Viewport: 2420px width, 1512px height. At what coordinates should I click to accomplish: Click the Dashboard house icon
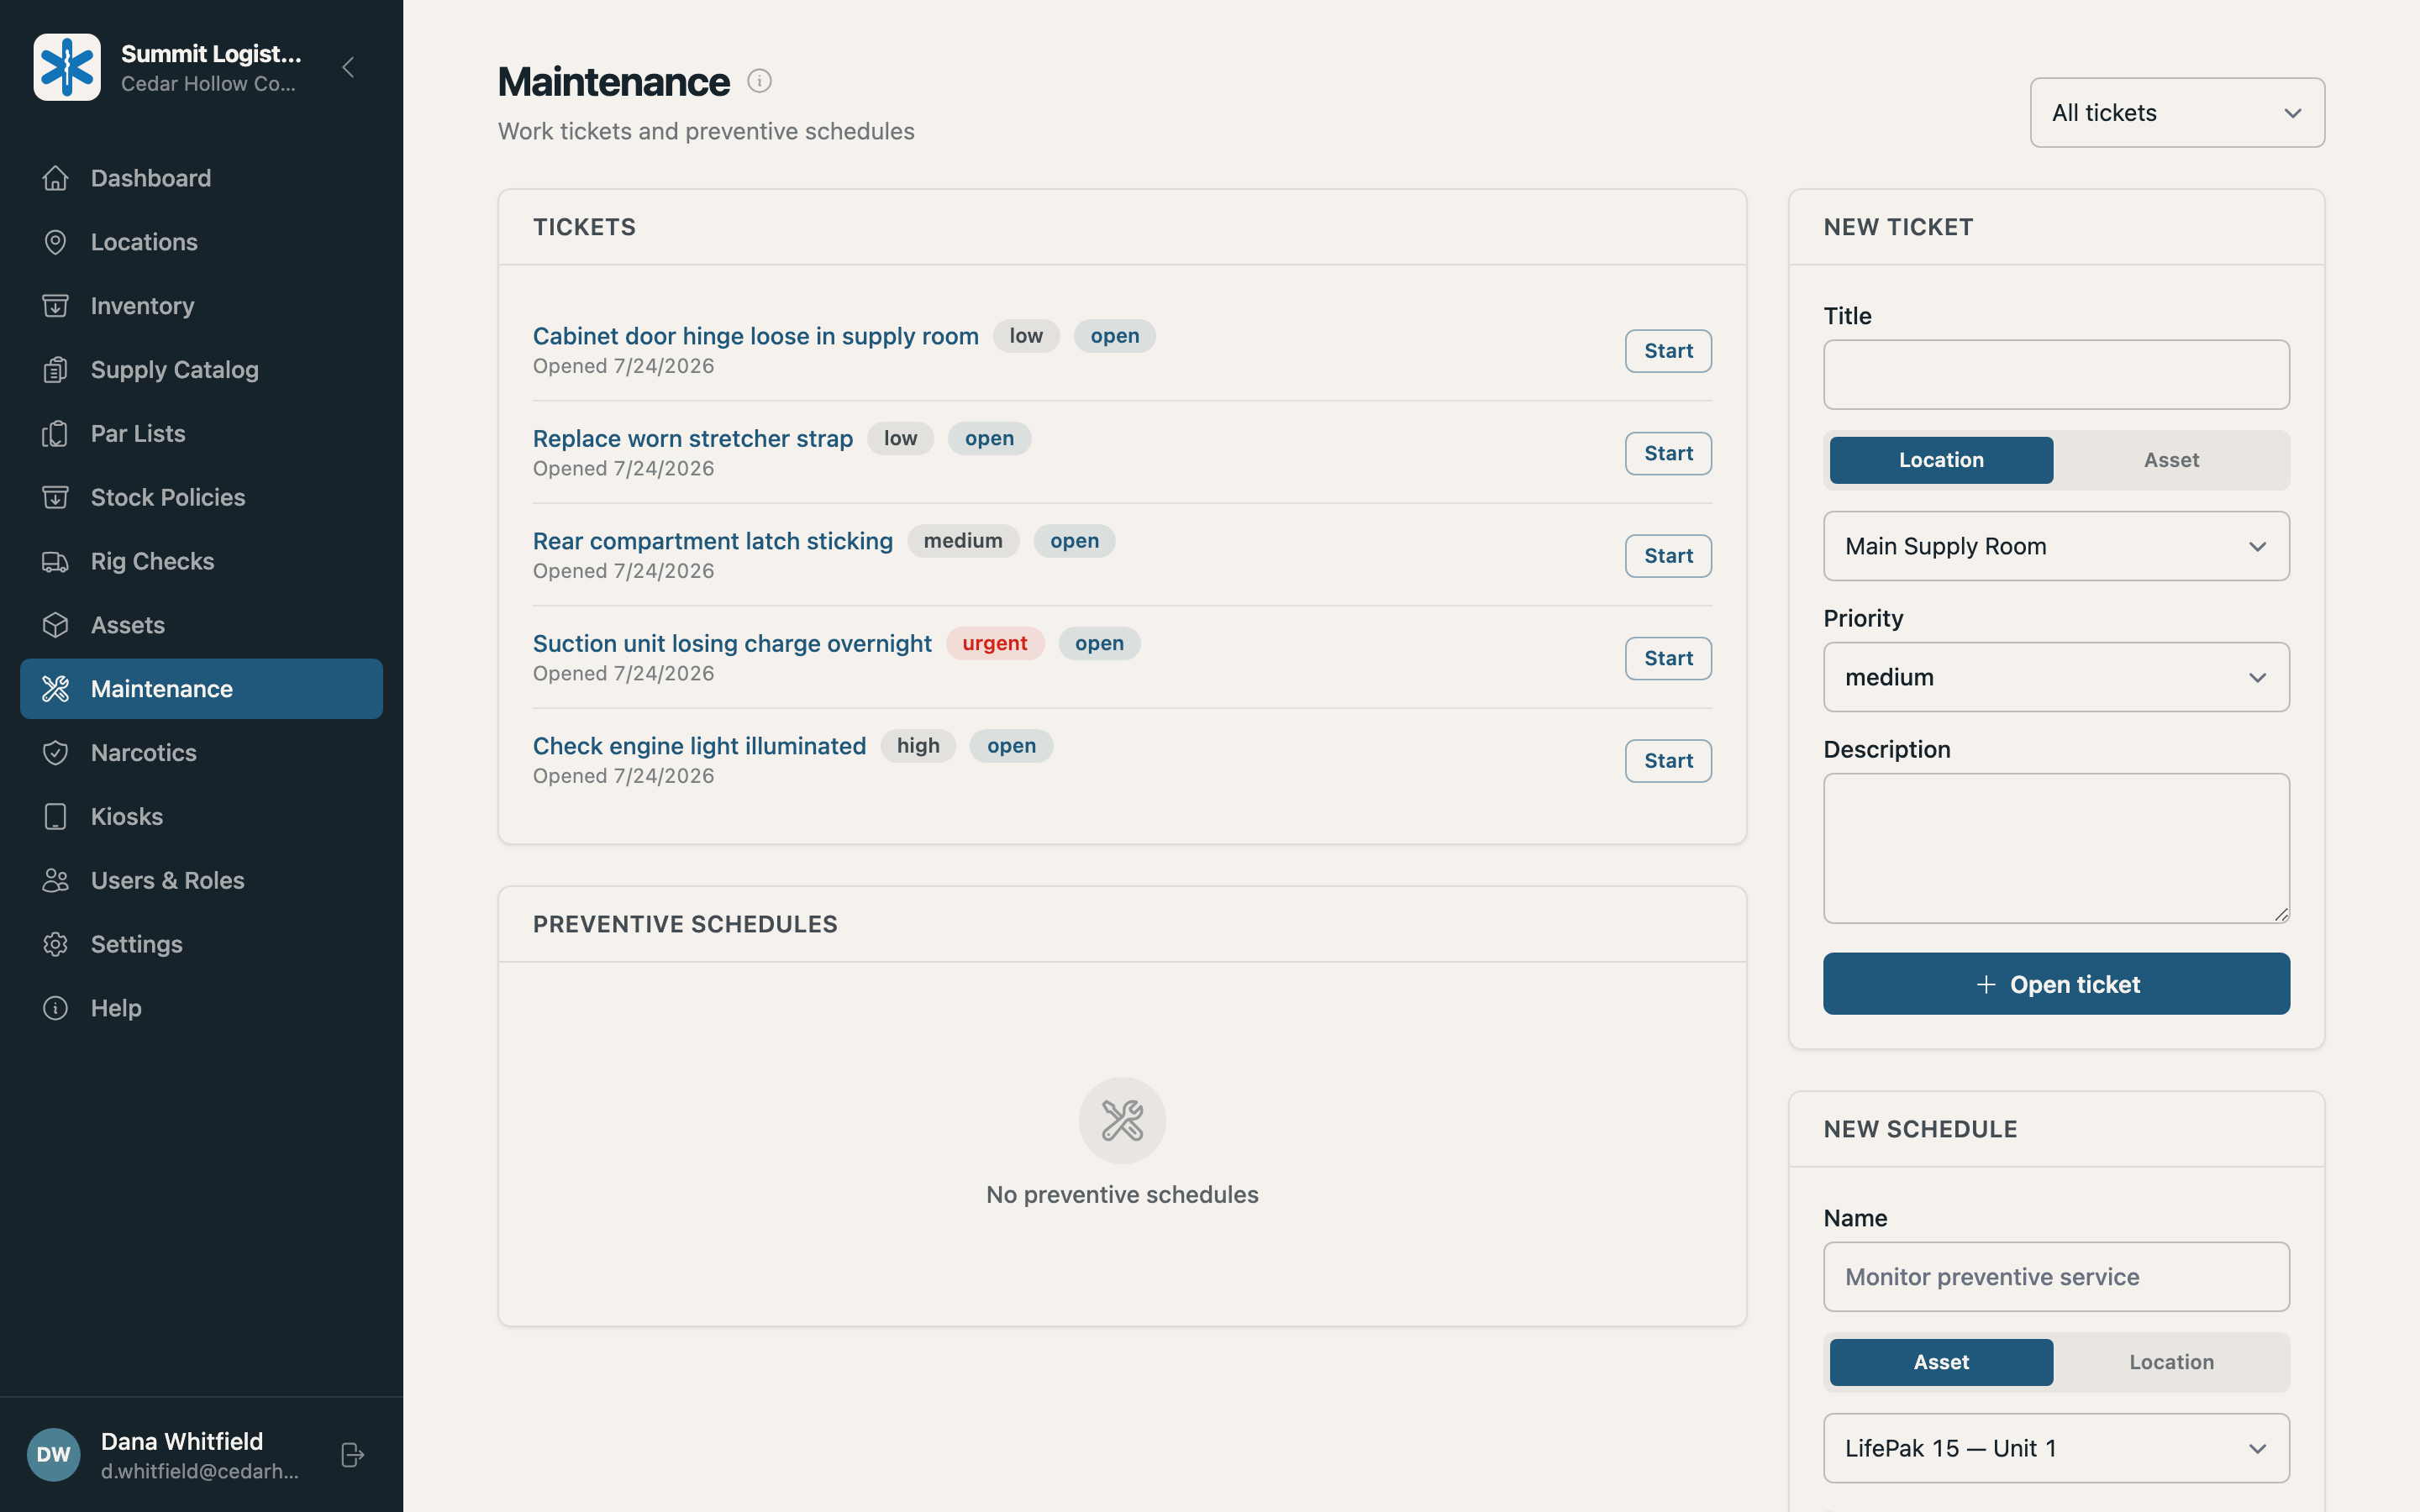point(56,178)
